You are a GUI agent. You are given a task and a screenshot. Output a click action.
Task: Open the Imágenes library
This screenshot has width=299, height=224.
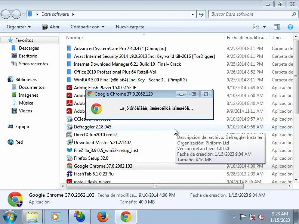[x=28, y=95]
